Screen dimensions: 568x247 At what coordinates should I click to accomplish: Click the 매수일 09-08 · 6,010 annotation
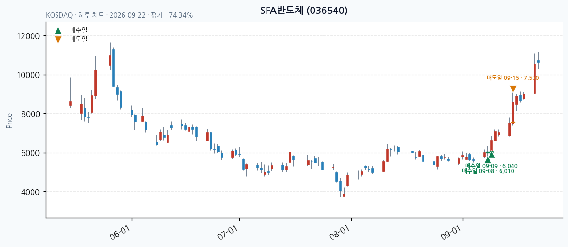tap(488, 171)
